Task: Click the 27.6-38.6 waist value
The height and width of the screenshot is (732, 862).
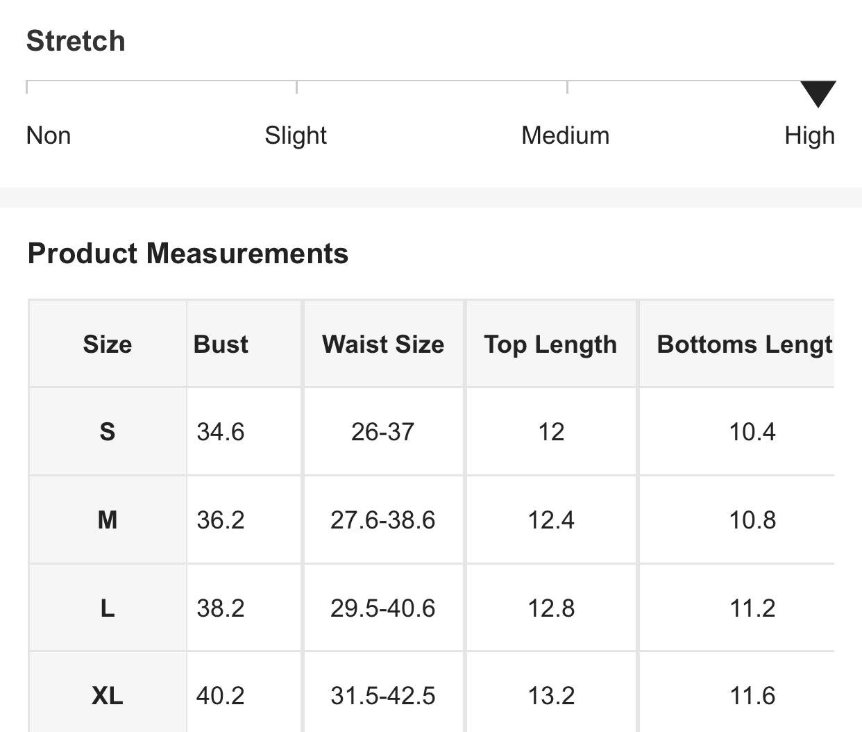Action: pos(382,519)
